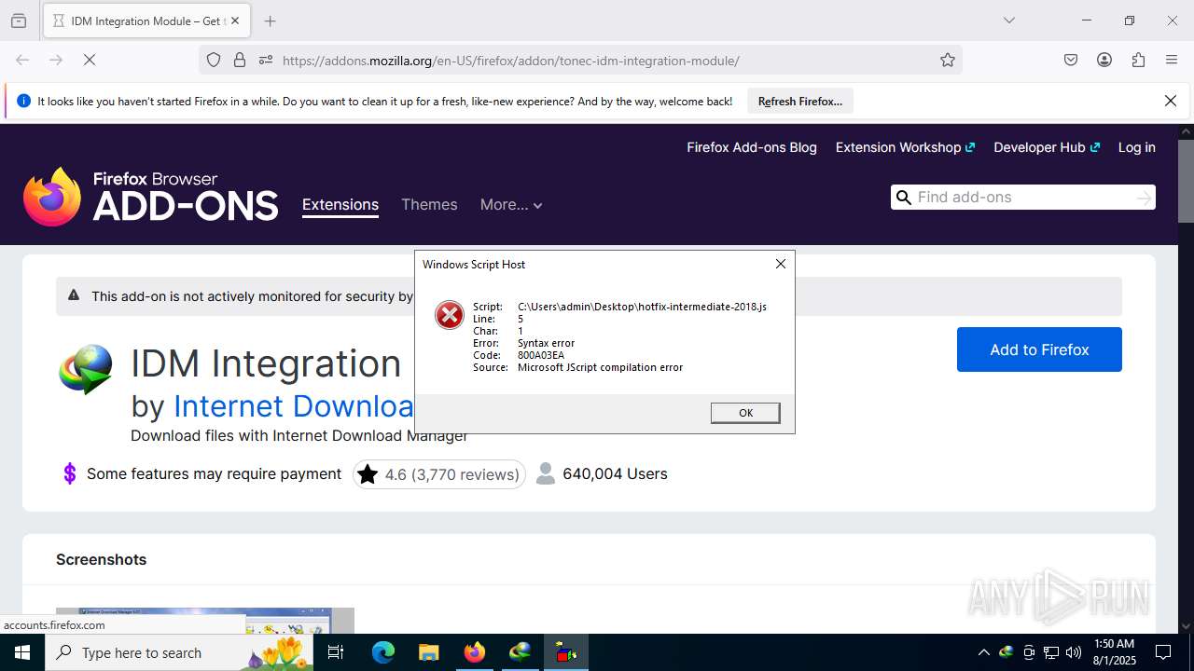
Task: Open Save to Pocket icon
Action: (1071, 60)
